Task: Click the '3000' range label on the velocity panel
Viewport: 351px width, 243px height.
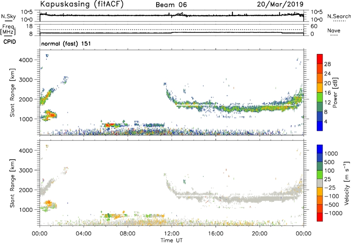Action: pyautogui.click(x=25, y=170)
